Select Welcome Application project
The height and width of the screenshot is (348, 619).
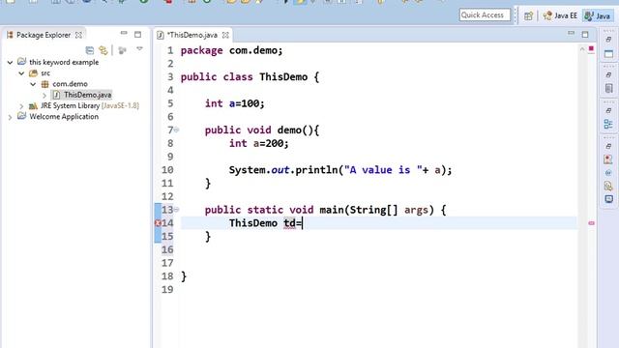(64, 117)
